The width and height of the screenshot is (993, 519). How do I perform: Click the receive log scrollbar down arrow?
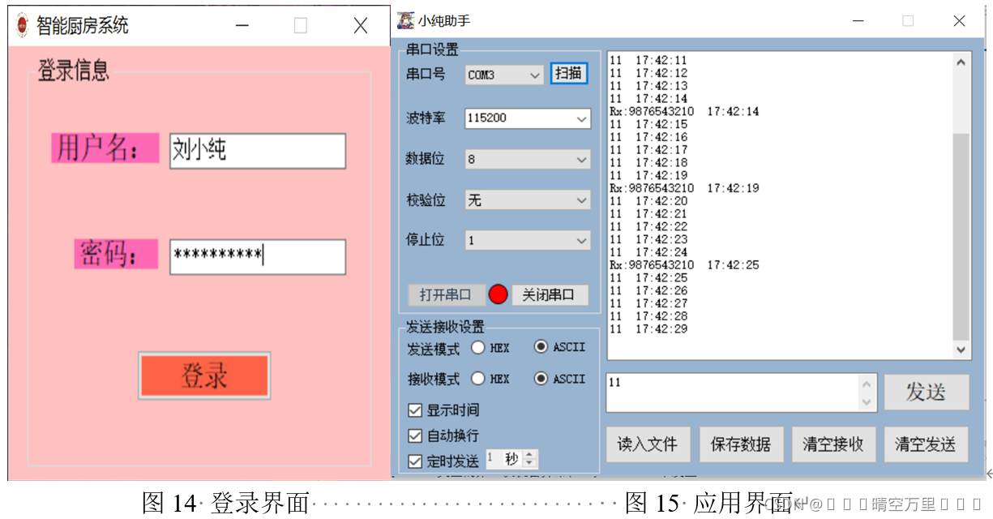[961, 350]
